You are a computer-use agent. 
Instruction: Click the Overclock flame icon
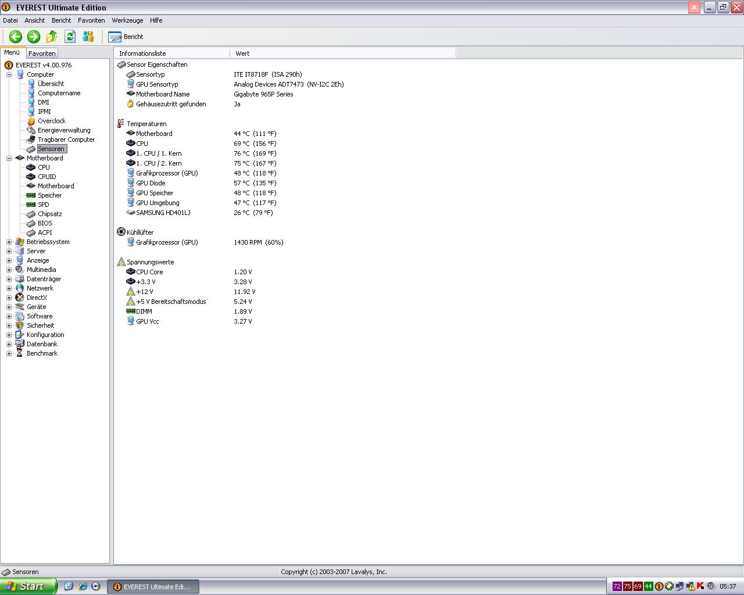[x=31, y=121]
